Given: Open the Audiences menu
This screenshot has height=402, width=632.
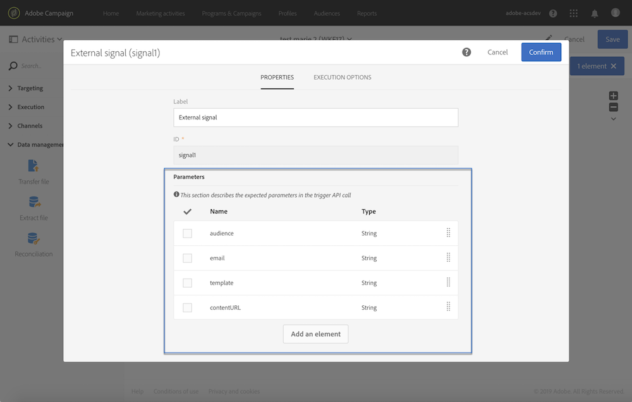Looking at the screenshot, I should (x=327, y=13).
